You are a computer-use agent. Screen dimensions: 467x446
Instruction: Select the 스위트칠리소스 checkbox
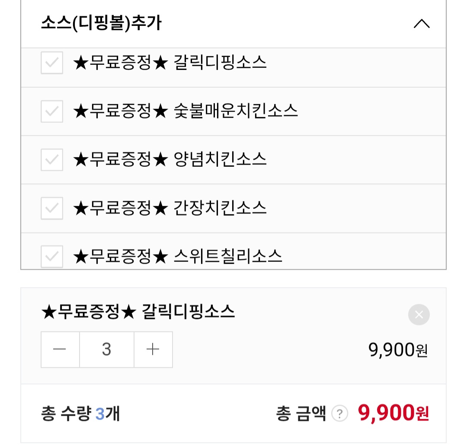(52, 256)
